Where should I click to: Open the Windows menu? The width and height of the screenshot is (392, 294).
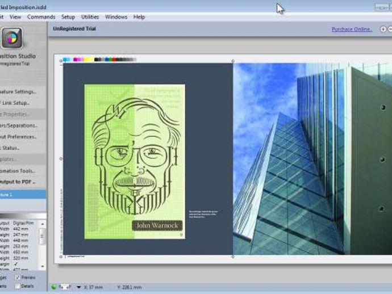[x=116, y=17]
